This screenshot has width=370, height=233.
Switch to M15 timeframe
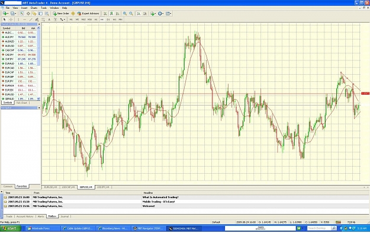click(83, 20)
